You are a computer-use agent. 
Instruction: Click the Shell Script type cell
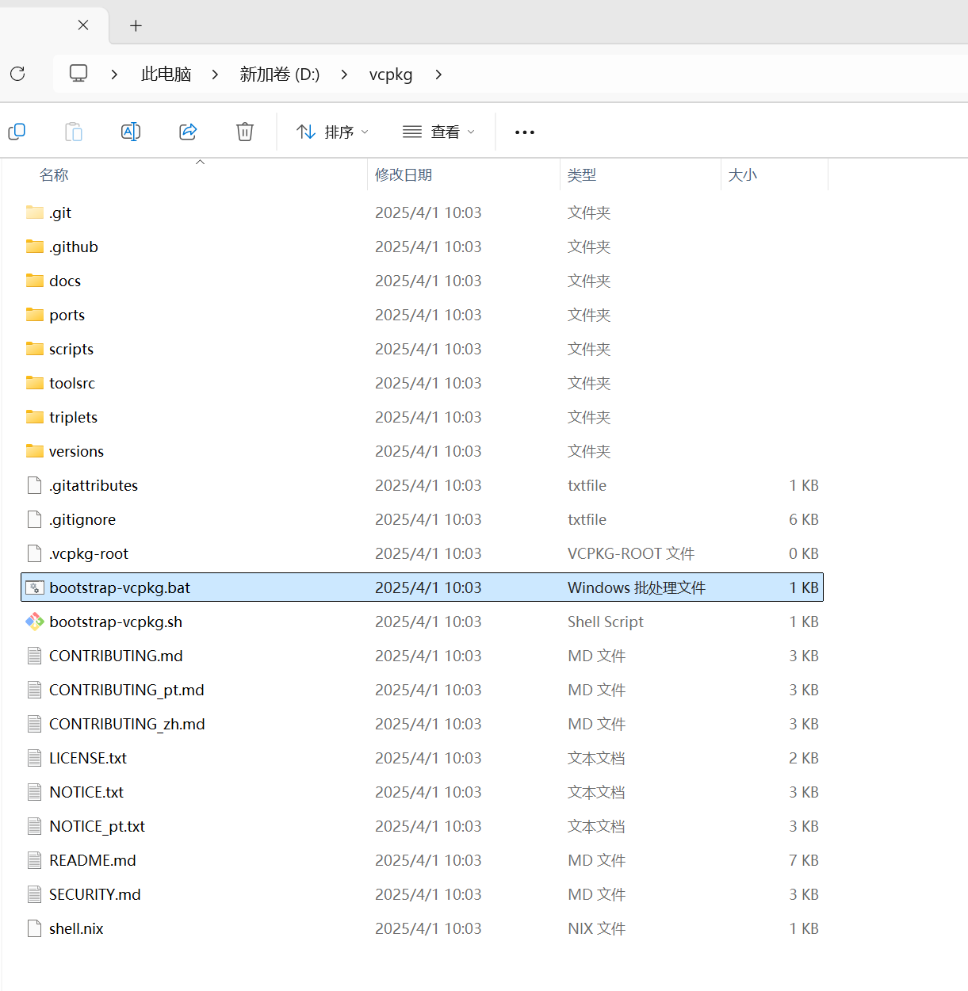coord(606,622)
